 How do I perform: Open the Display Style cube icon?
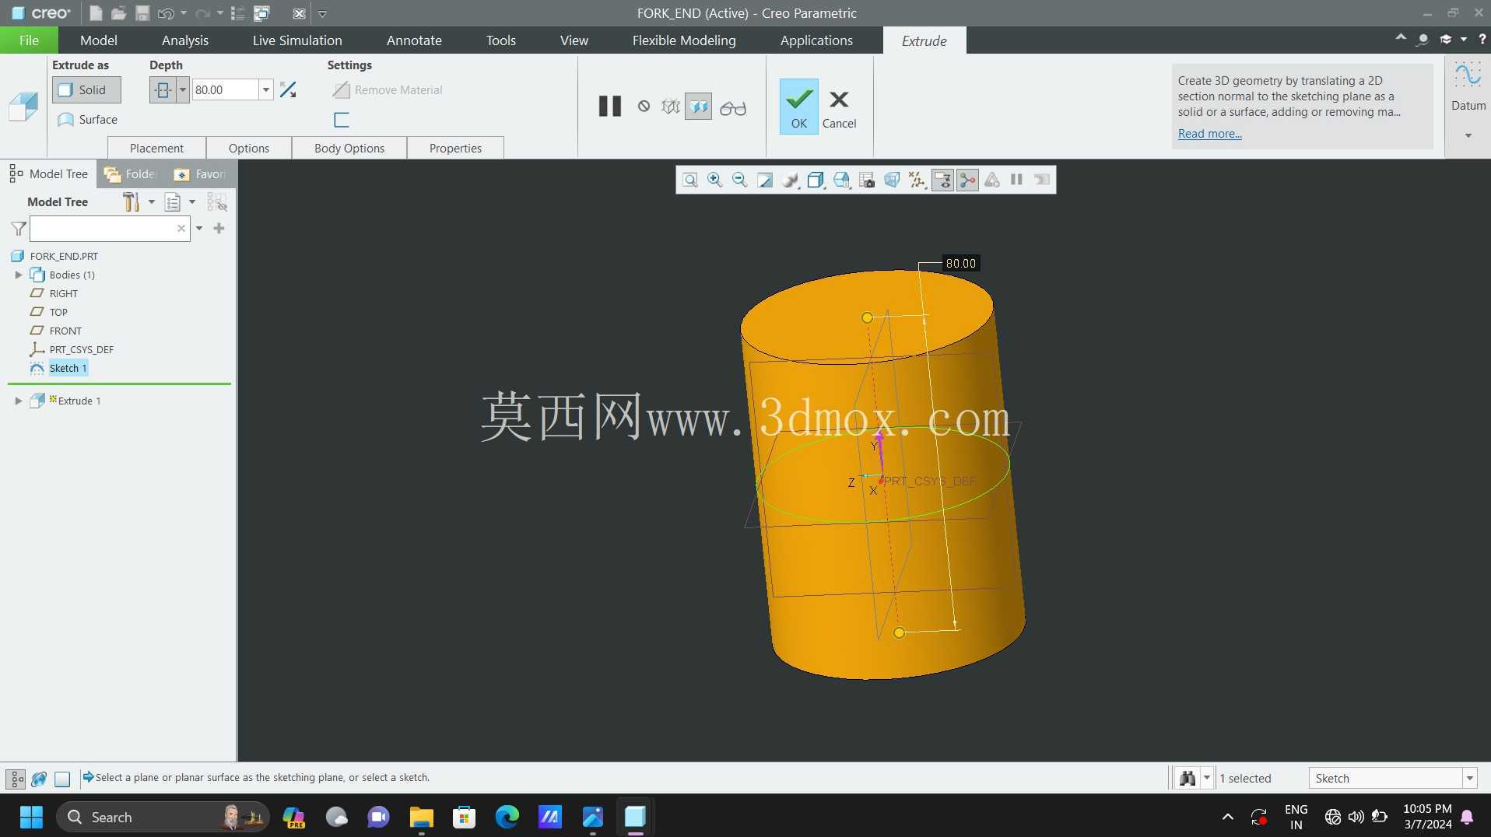pyautogui.click(x=816, y=180)
